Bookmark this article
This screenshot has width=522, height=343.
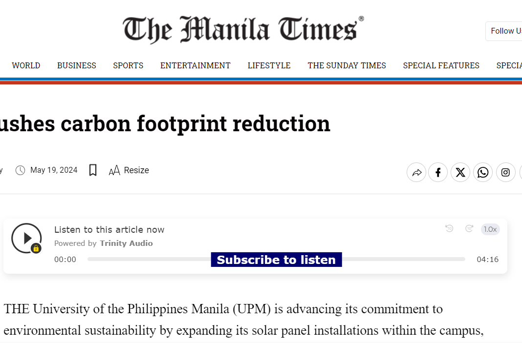tap(93, 170)
